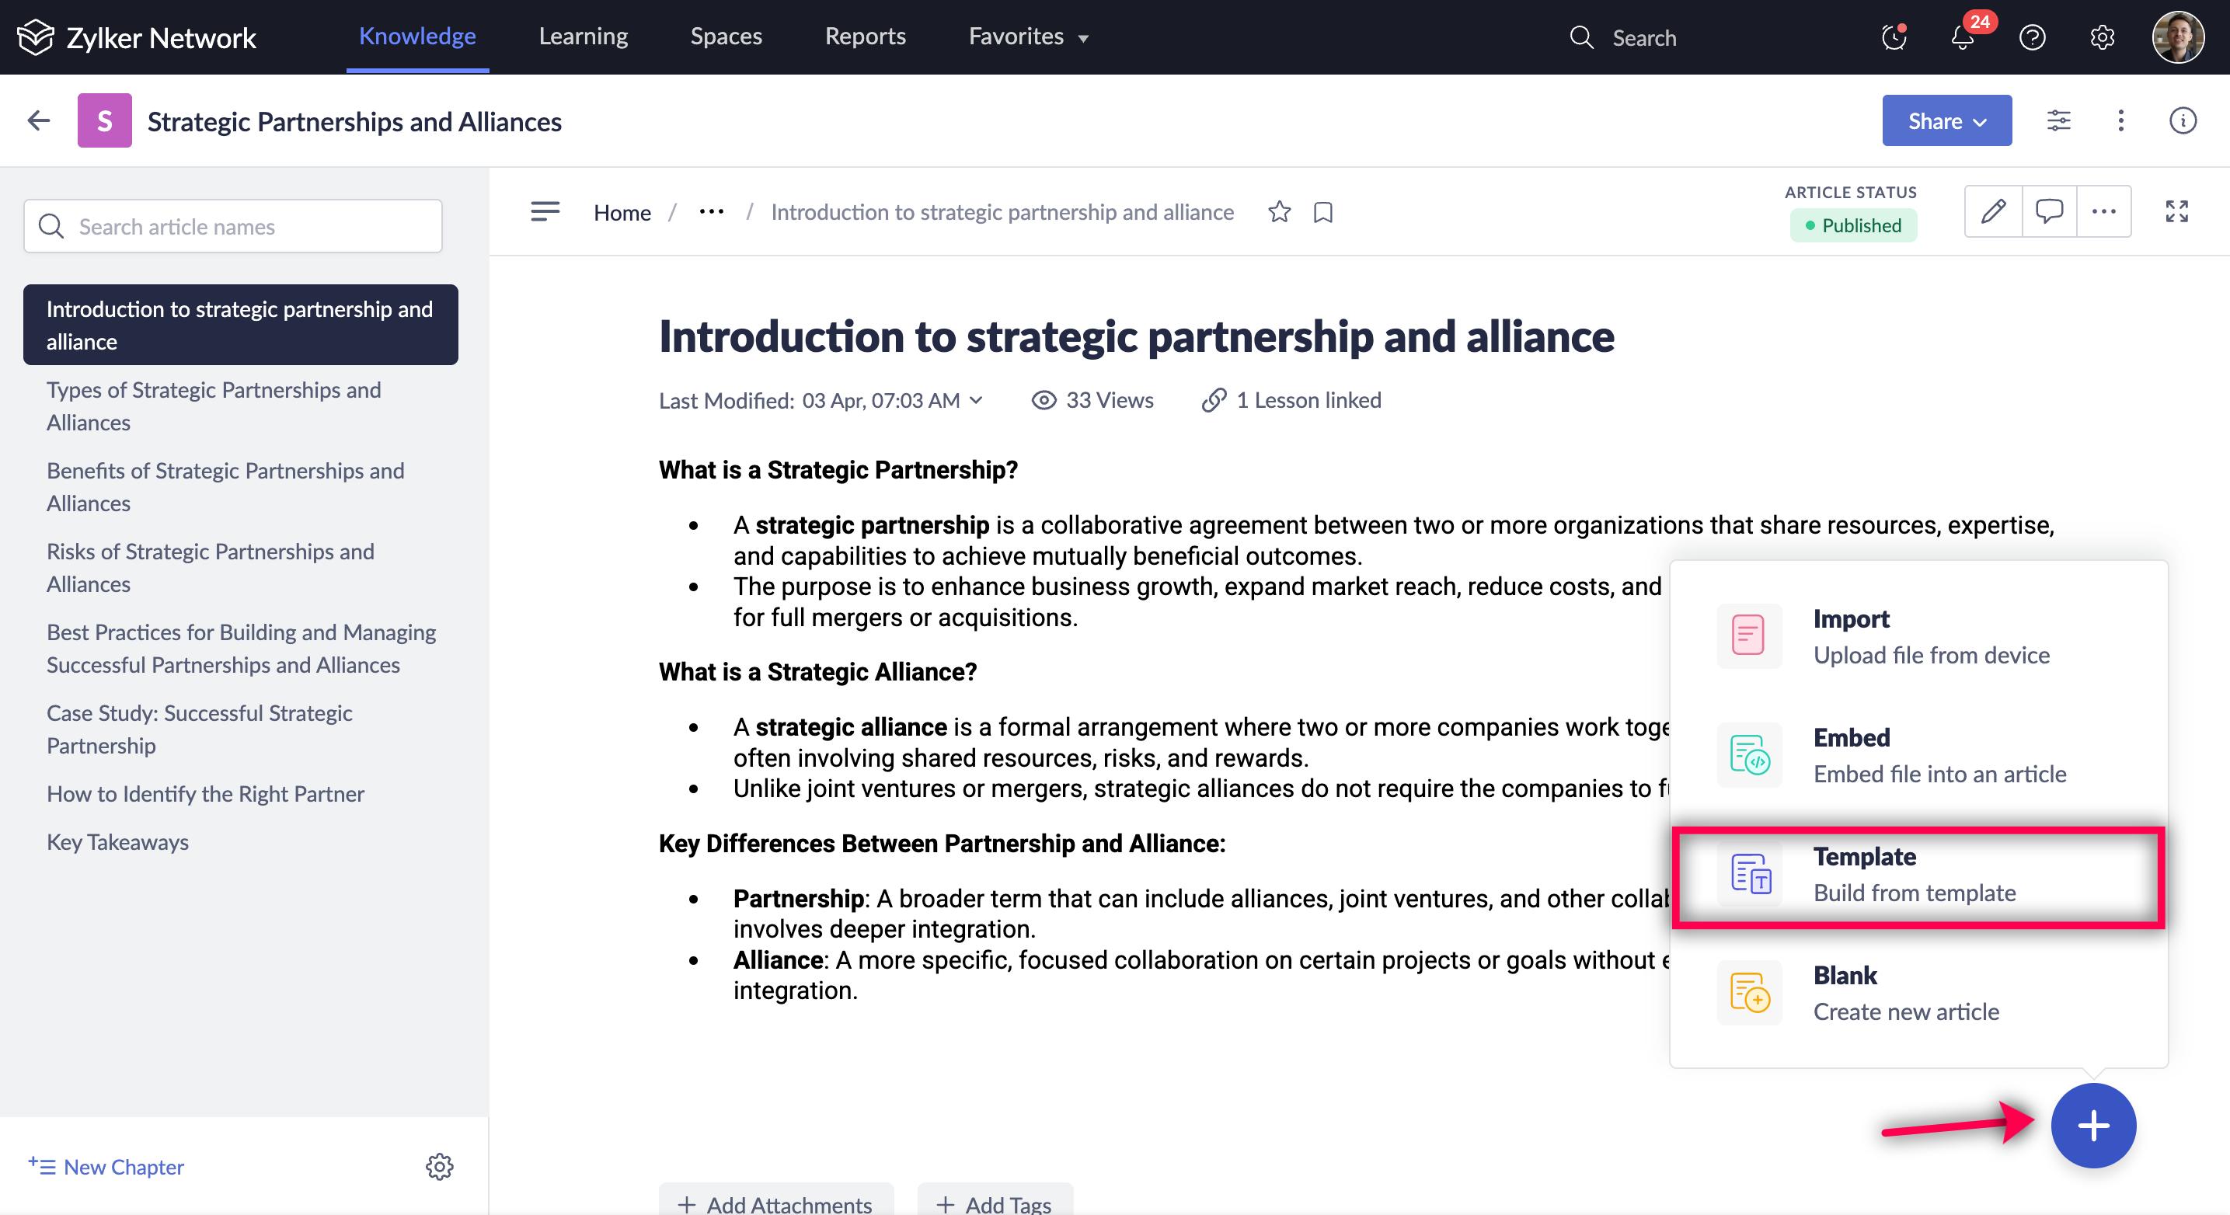Click the table of contents lines icon
The width and height of the screenshot is (2230, 1215).
pos(545,211)
